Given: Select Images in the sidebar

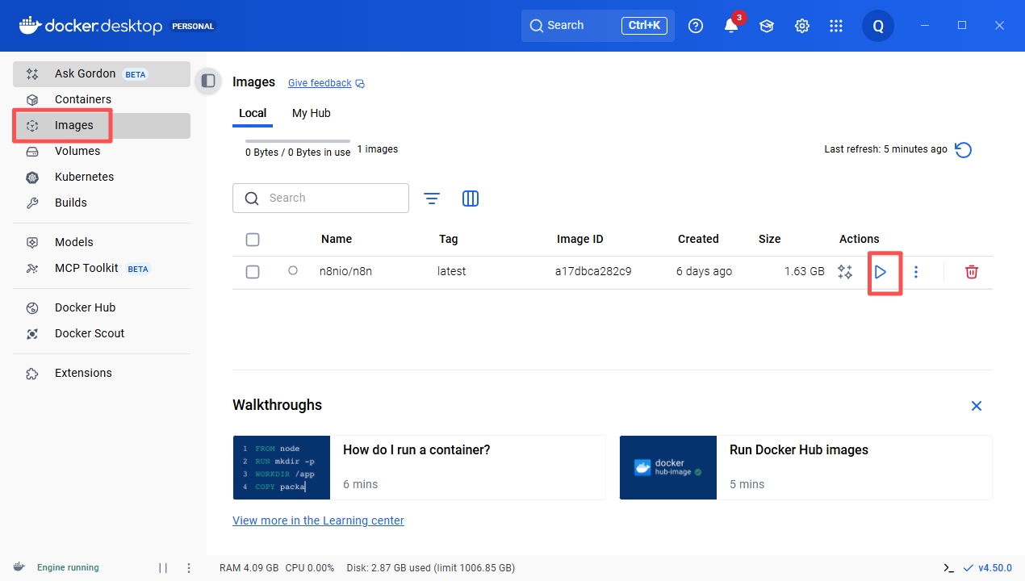Looking at the screenshot, I should (x=102, y=125).
